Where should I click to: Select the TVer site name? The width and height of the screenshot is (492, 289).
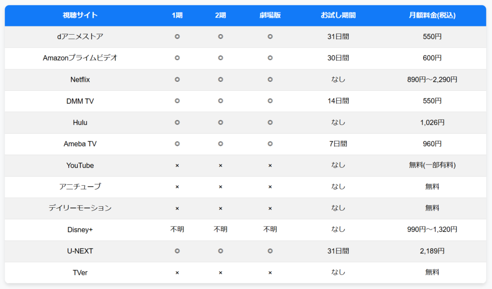[80, 272]
